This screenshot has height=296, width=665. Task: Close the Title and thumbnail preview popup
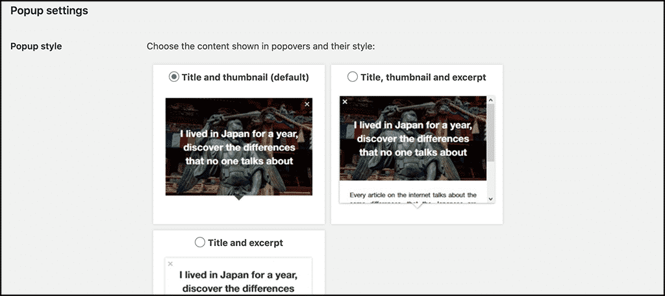click(307, 104)
